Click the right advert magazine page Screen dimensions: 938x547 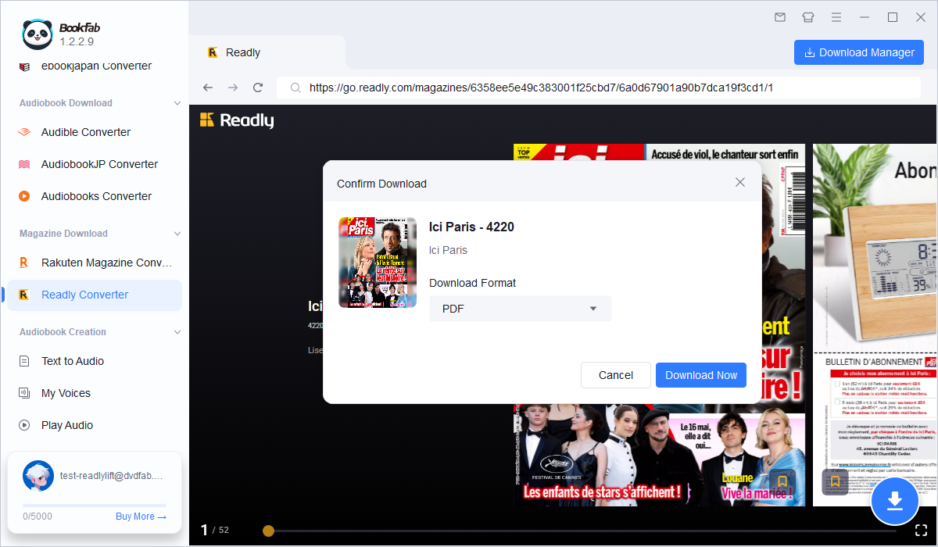(875, 324)
